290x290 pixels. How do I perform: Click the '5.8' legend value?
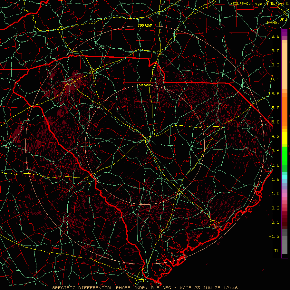(275, 108)
